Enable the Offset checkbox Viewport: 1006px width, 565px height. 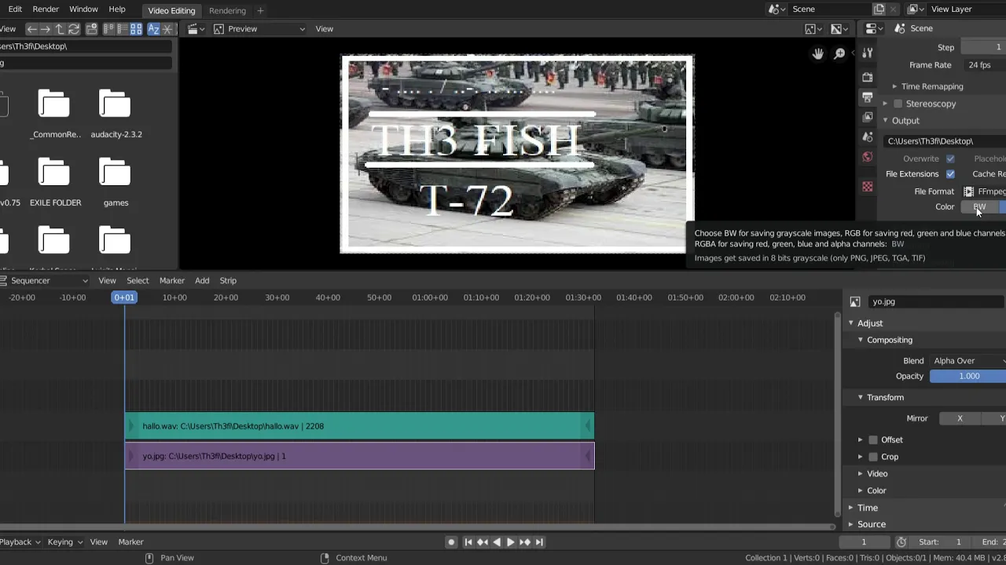pyautogui.click(x=873, y=440)
